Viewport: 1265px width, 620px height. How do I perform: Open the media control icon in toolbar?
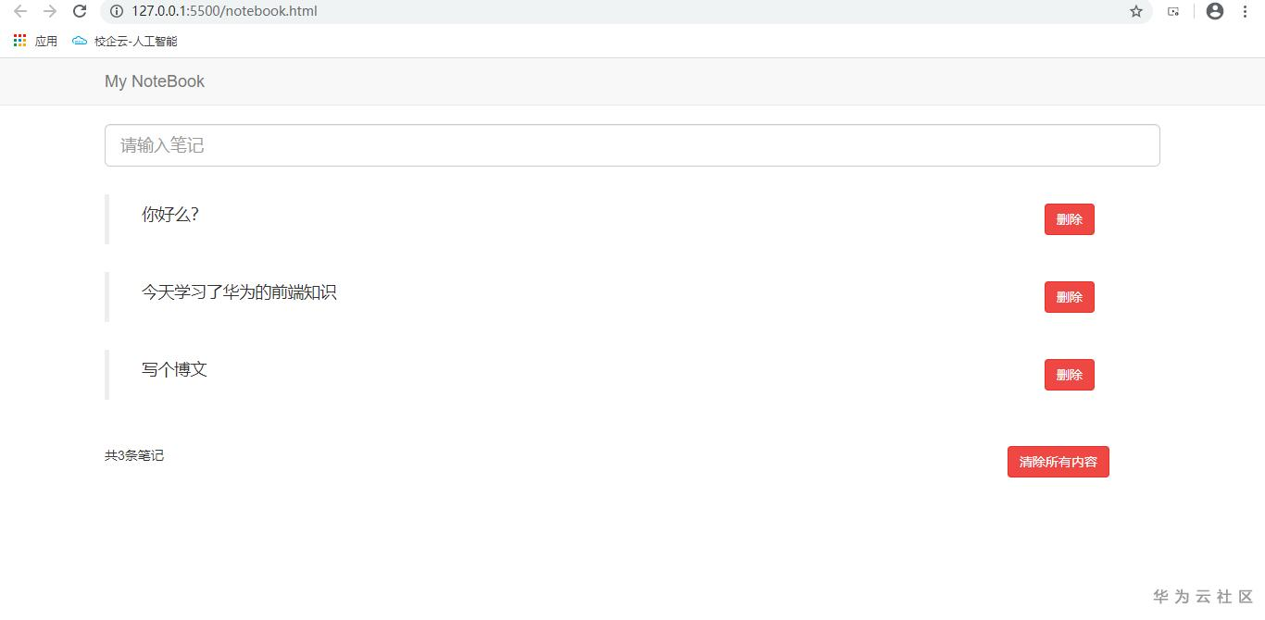(1173, 11)
